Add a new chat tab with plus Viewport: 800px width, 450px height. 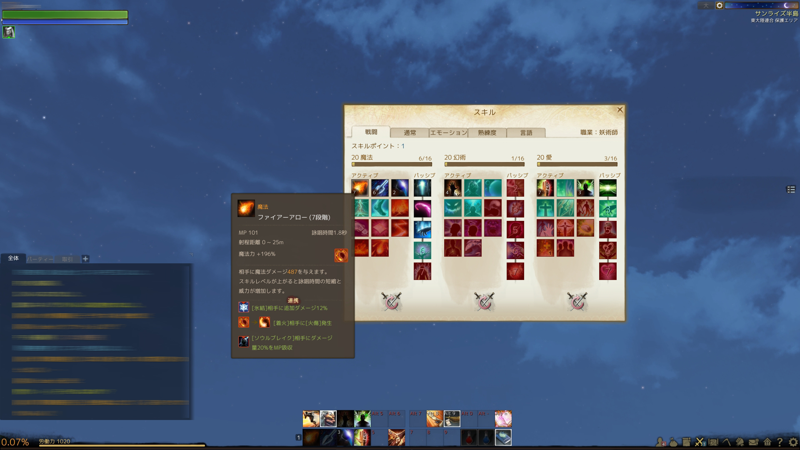[x=85, y=259]
